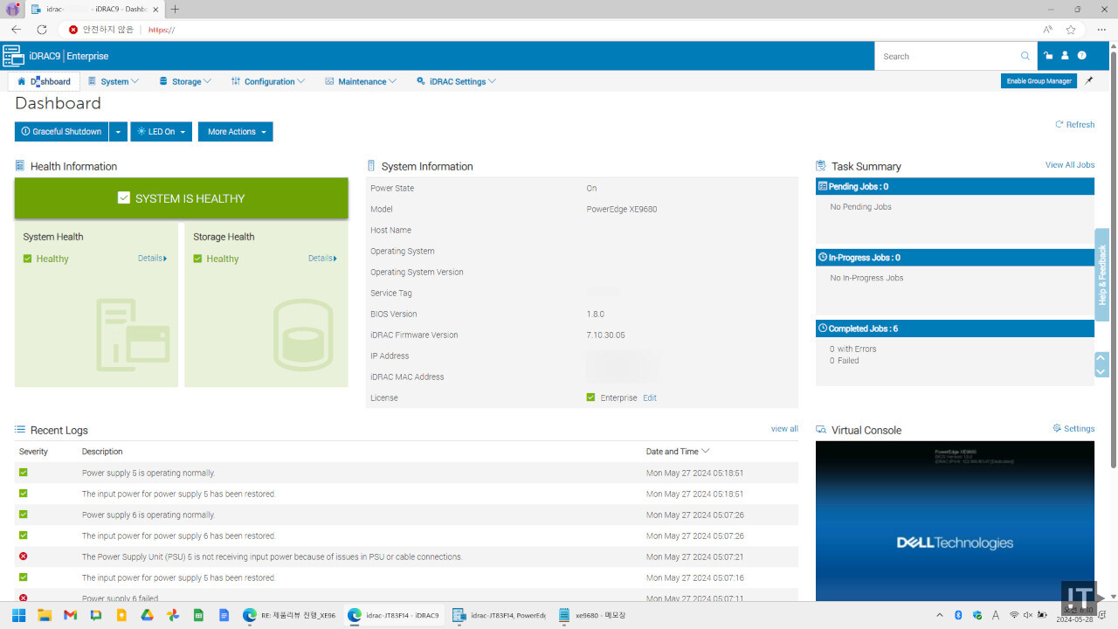Open Google Drive from the taskbar
The width and height of the screenshot is (1118, 629).
click(x=147, y=615)
